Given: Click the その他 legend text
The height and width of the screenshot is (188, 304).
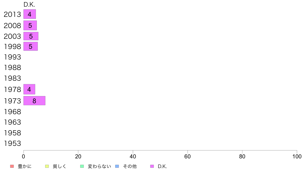Looking at the screenshot, I should tap(130, 166).
